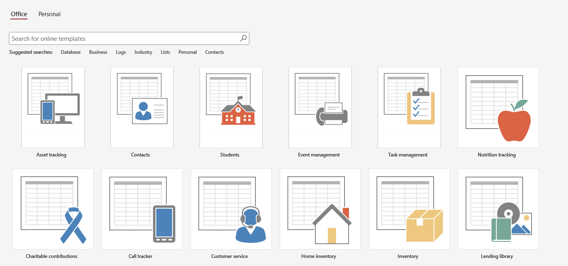This screenshot has height=266, width=568.
Task: Switch to the Personal tab
Action: (49, 14)
